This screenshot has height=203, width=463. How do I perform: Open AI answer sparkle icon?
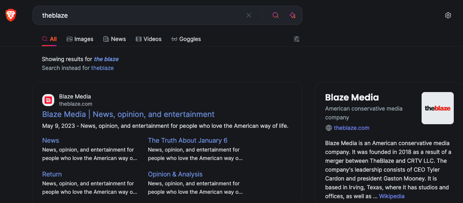[x=293, y=15]
